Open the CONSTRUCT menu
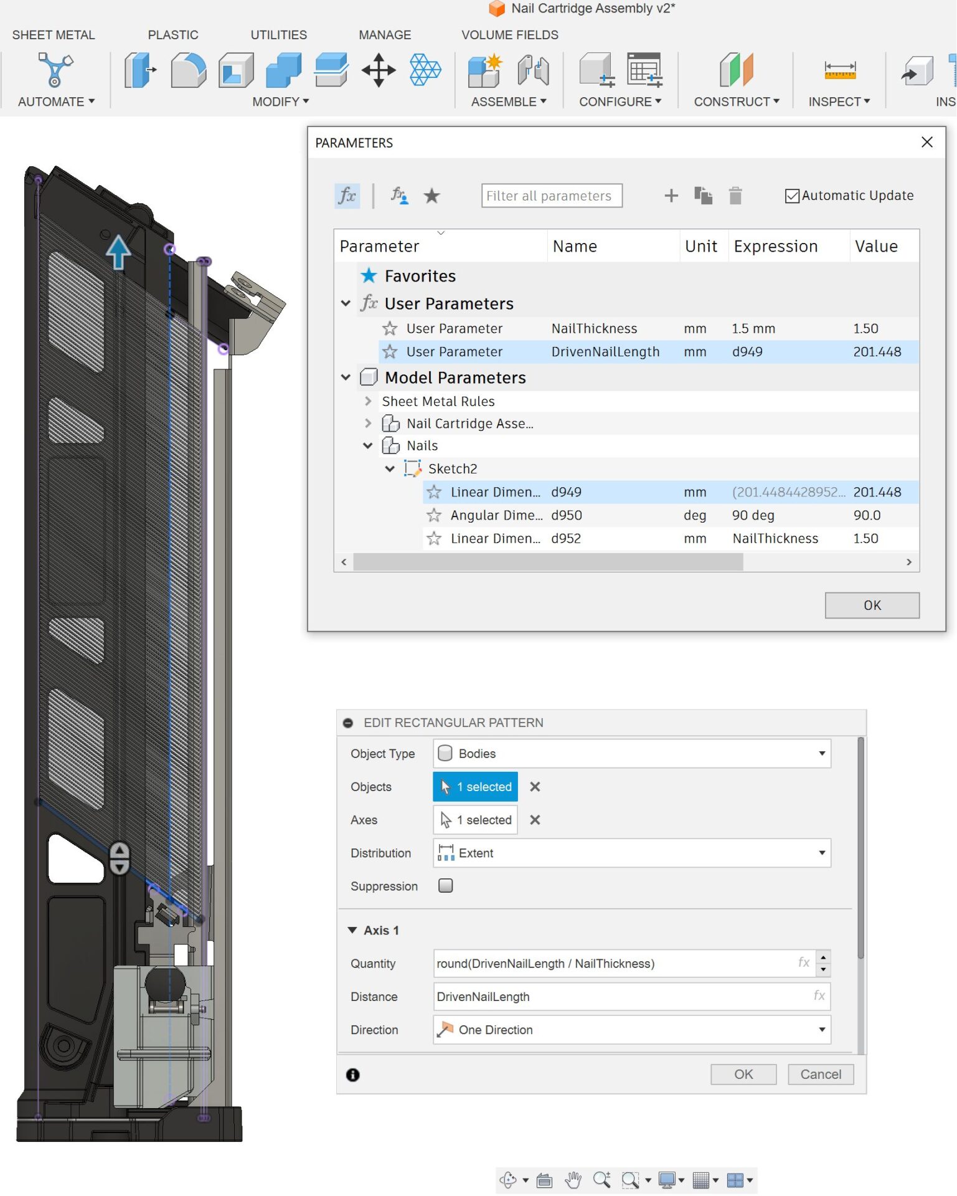Viewport: 957px width, 1196px height. click(x=737, y=102)
